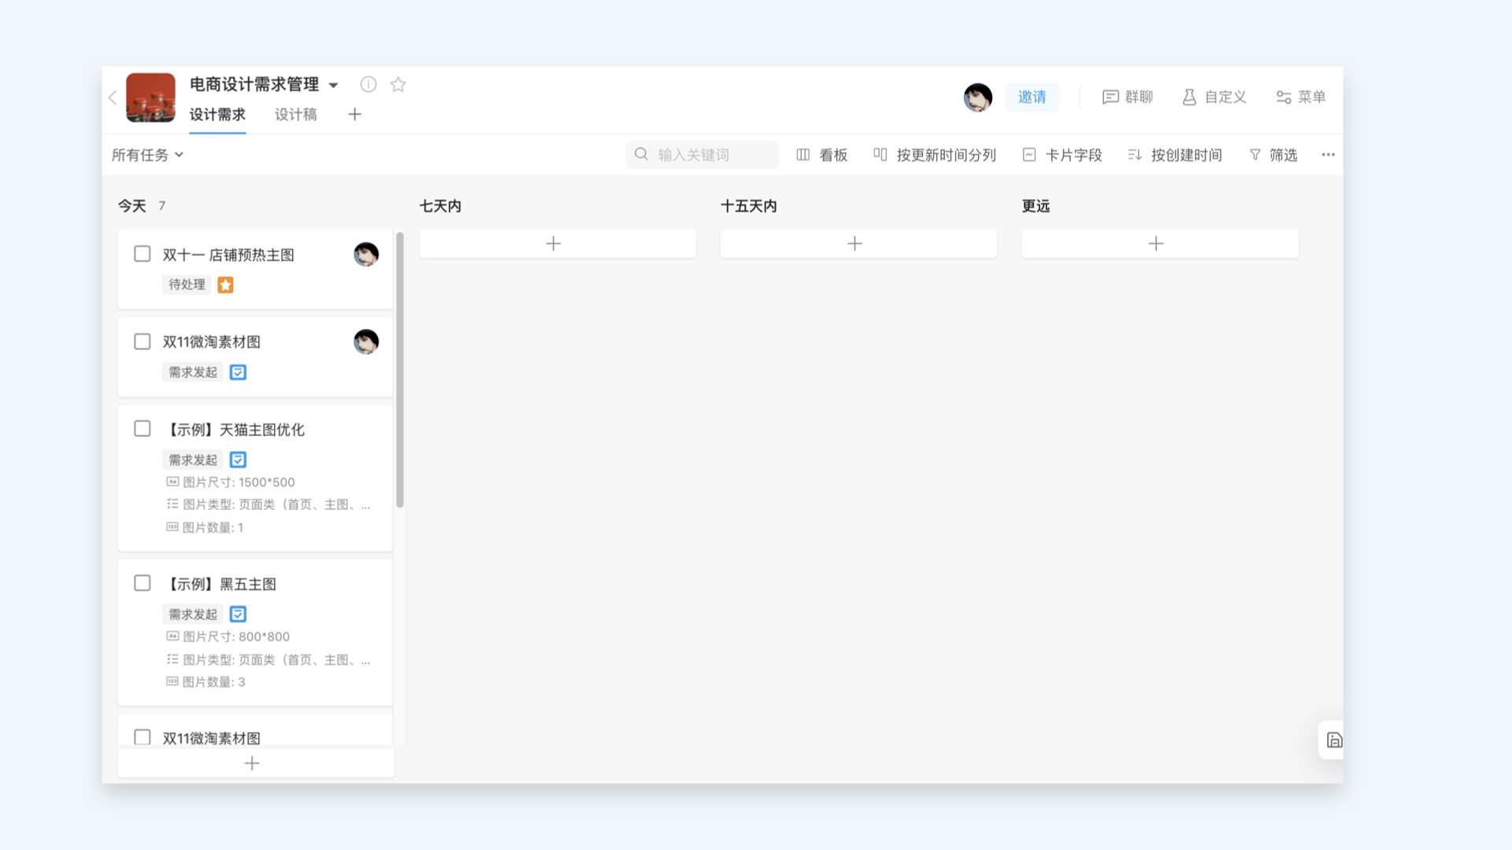Viewport: 1512px width, 850px height.
Task: Switch to the 设计稿 tab
Action: click(x=295, y=115)
